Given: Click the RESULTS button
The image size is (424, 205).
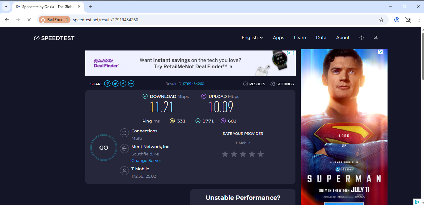Looking at the screenshot, I should [x=254, y=84].
